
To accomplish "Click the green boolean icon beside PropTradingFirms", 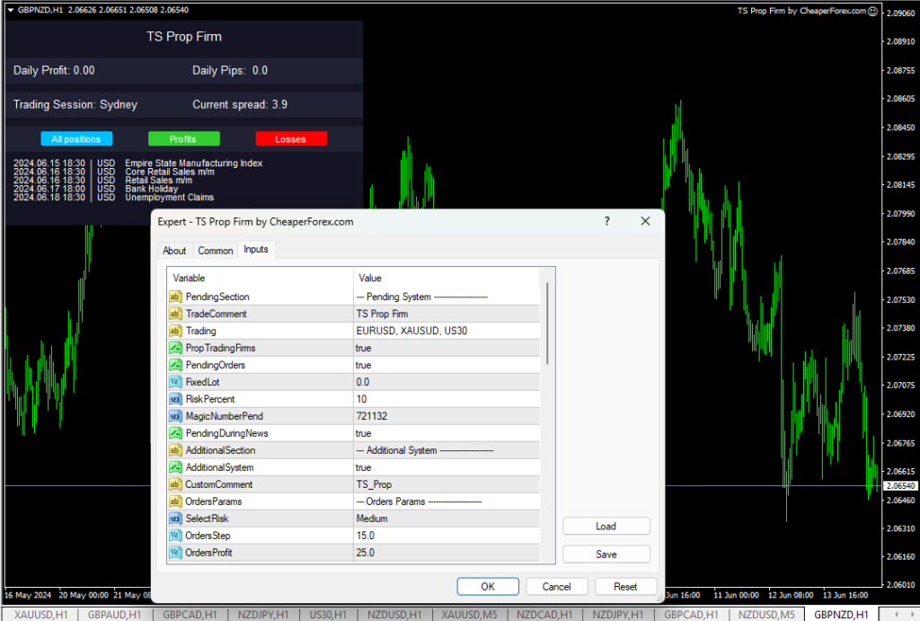I will tap(174, 348).
